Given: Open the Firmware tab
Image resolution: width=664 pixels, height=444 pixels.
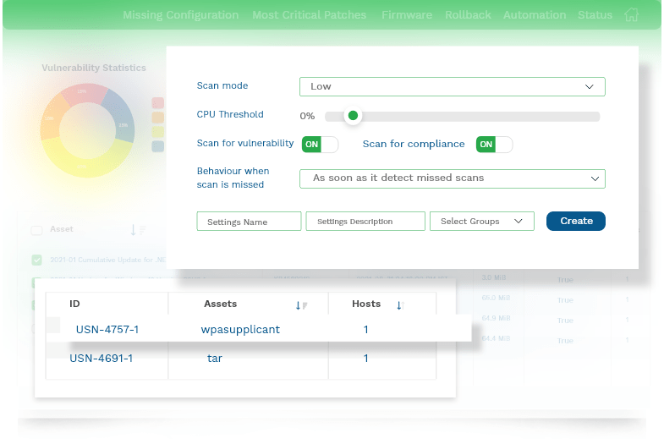Looking at the screenshot, I should pyautogui.click(x=407, y=15).
